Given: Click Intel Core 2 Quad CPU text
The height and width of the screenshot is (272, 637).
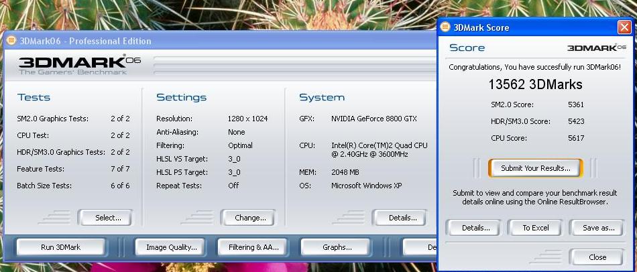Looking at the screenshot, I should 379,150.
